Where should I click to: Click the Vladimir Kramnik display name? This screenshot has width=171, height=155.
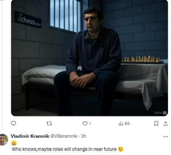click(30, 136)
